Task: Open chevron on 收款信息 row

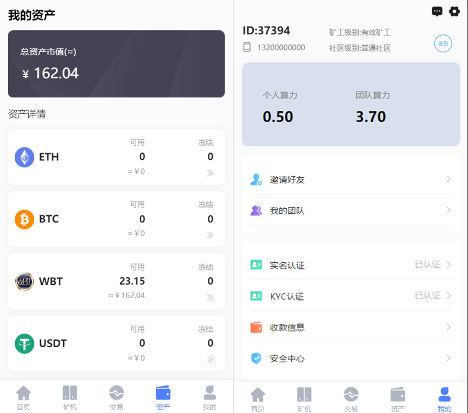Action: click(x=448, y=327)
